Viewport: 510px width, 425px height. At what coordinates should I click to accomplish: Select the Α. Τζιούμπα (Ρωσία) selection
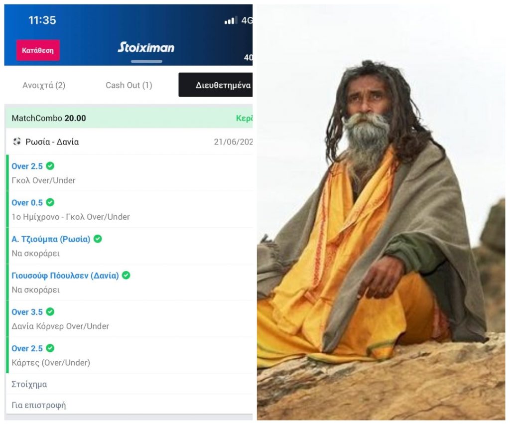pyautogui.click(x=51, y=239)
